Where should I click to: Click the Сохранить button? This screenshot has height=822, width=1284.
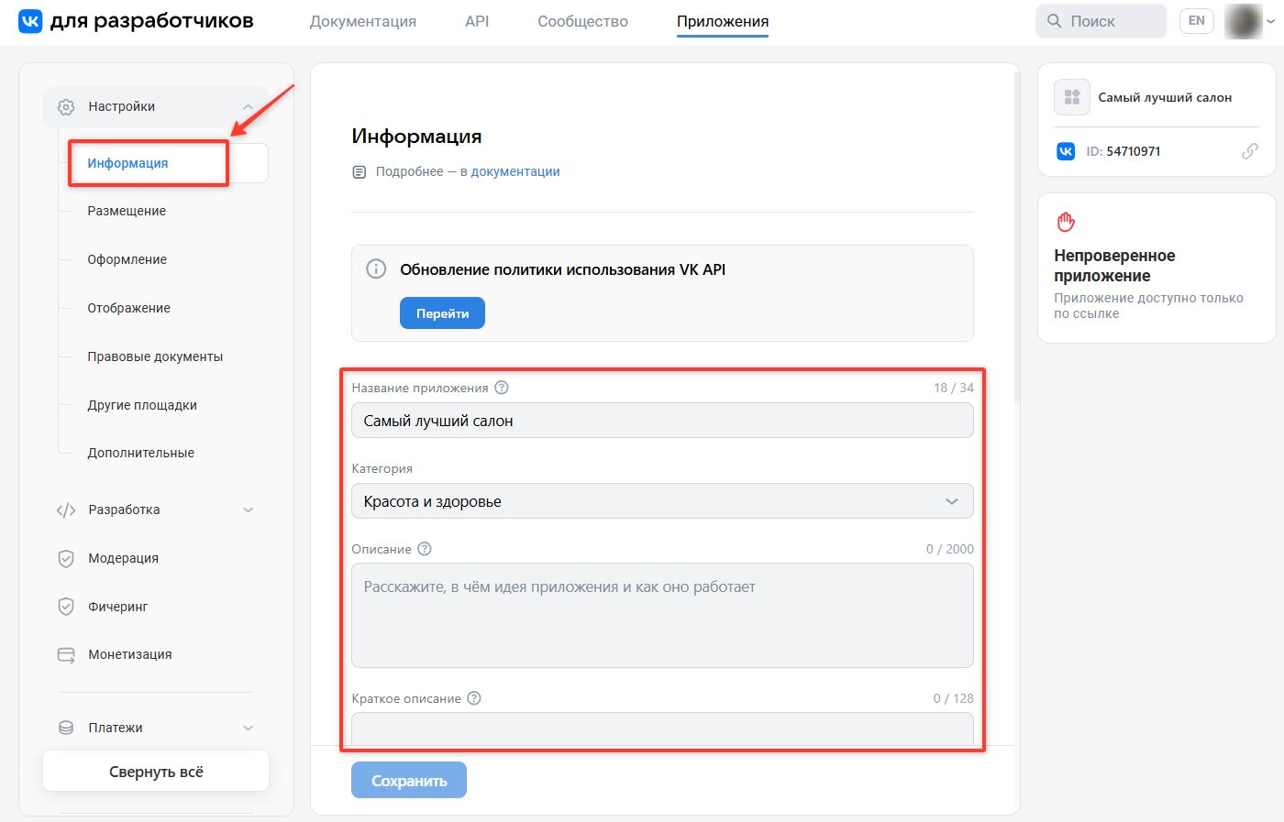pos(409,781)
